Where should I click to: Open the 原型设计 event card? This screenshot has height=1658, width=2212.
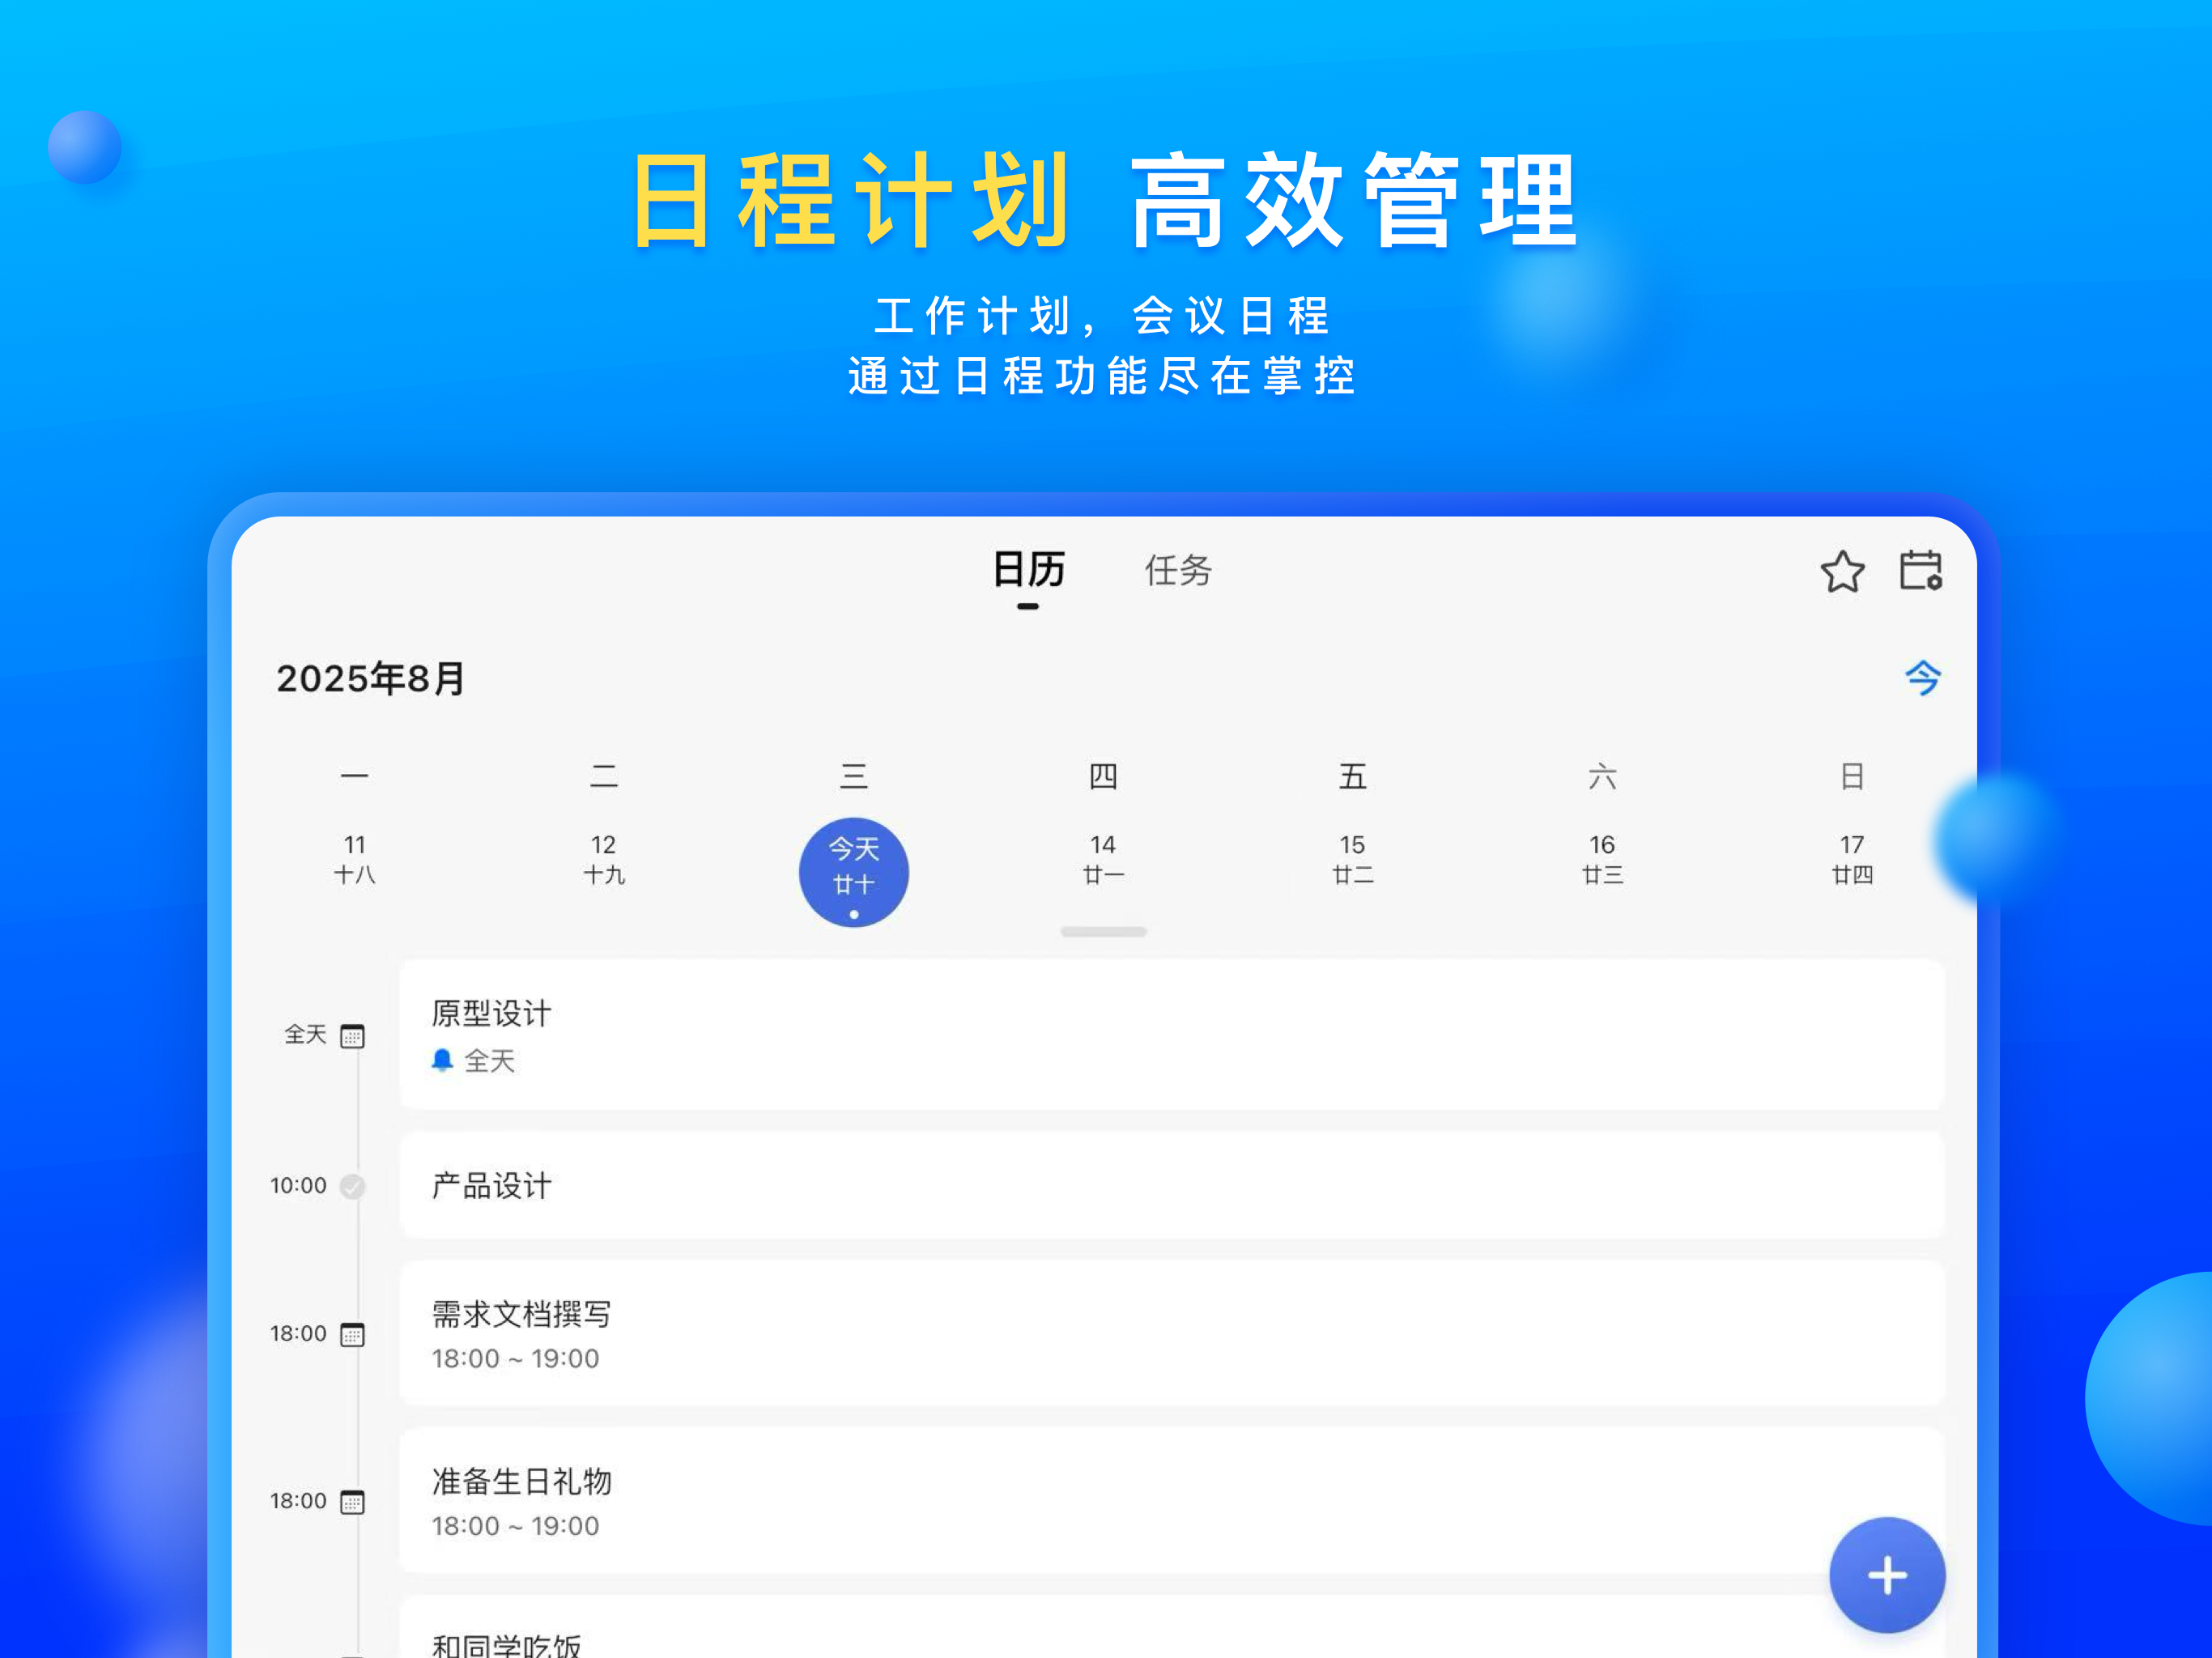point(1172,1035)
